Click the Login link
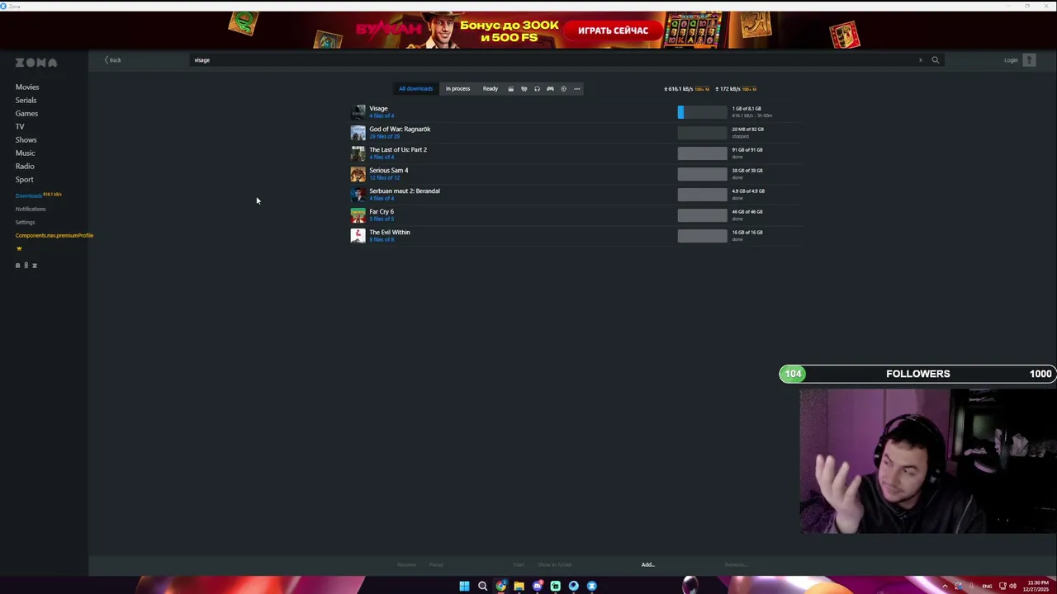The image size is (1057, 594). 1011,60
